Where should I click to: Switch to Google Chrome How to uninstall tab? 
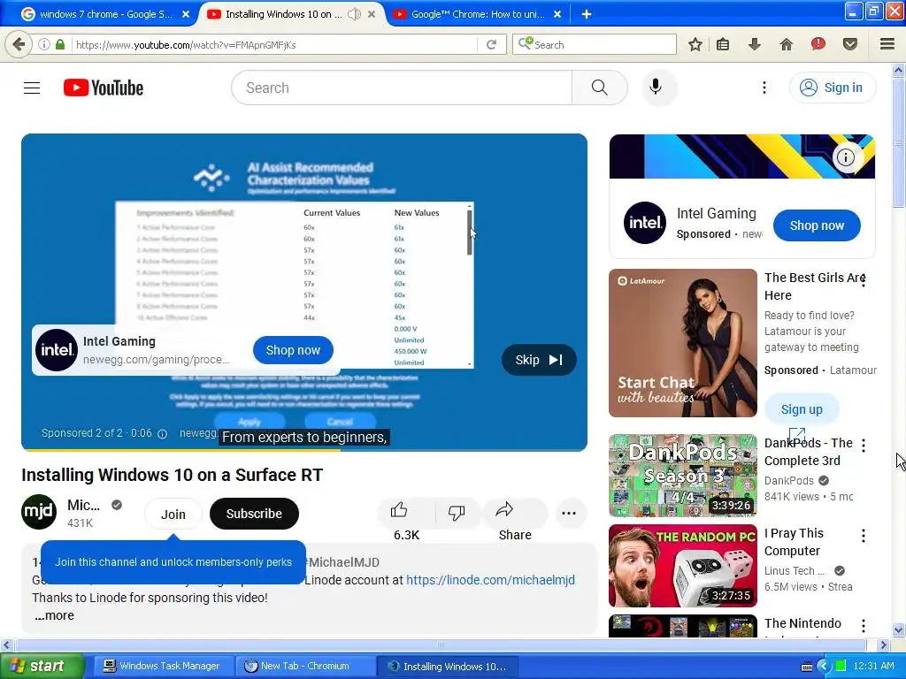477,14
